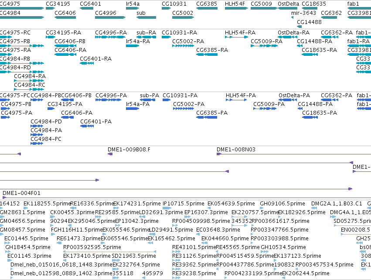Select protein CG6385-PA
Viewport: 371px width, 280px height.
pyautogui.click(x=212, y=113)
